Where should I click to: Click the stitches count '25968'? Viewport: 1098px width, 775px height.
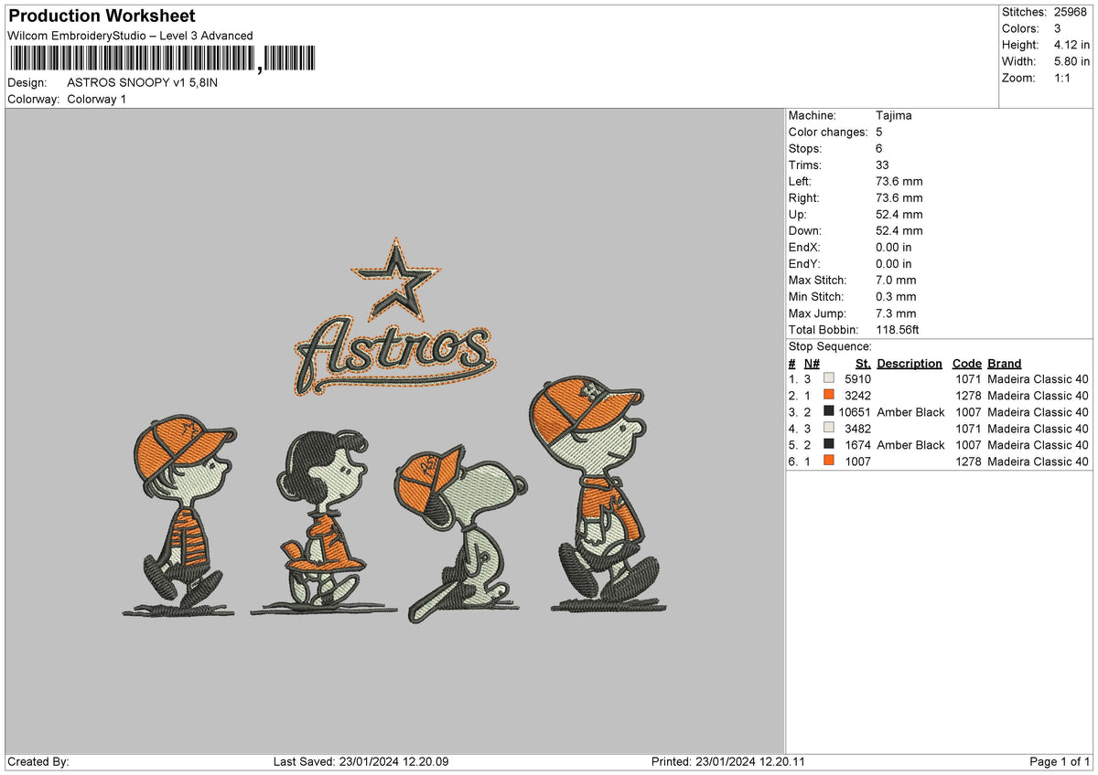1071,12
